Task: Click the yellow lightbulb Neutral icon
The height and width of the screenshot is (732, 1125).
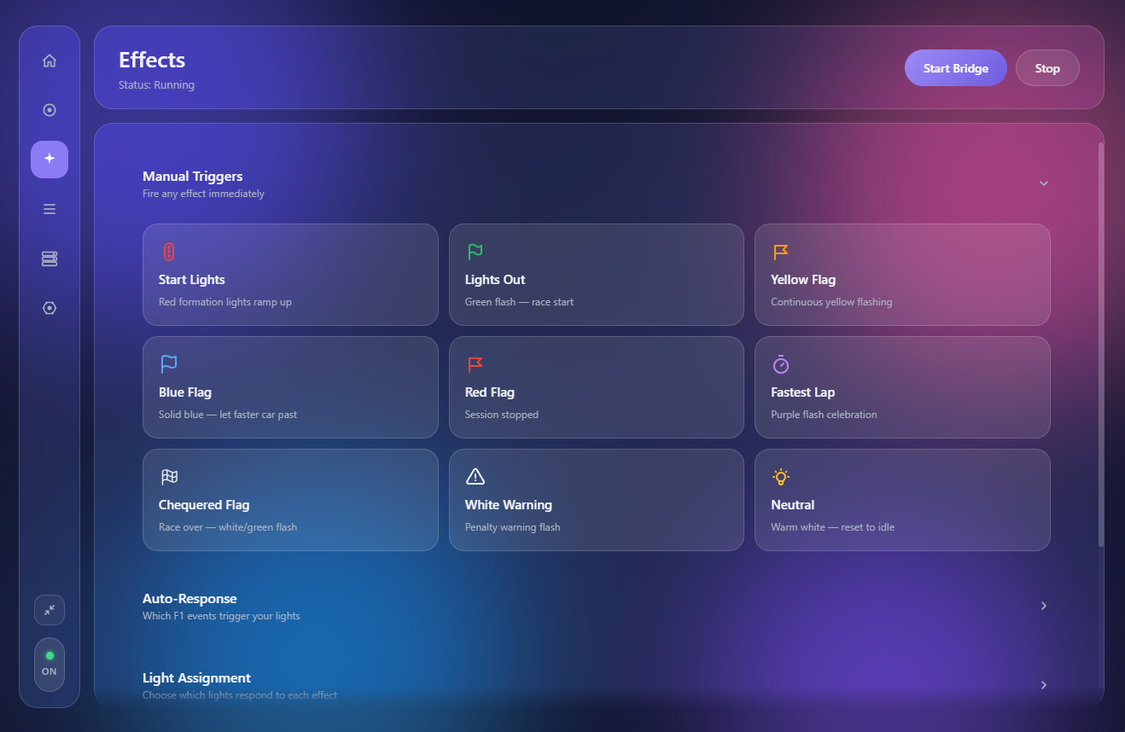Action: pyautogui.click(x=780, y=477)
